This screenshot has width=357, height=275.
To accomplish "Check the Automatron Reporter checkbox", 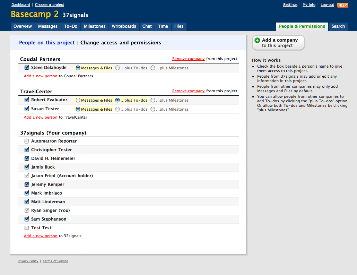I will point(27,141).
